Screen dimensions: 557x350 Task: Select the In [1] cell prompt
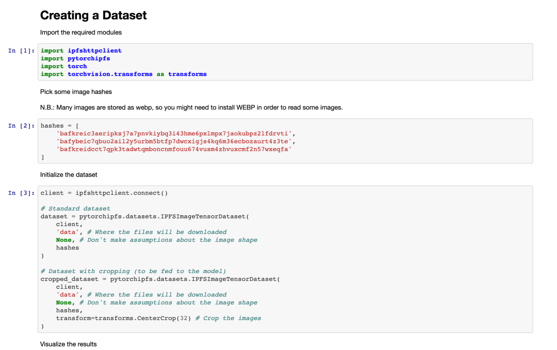coord(21,51)
